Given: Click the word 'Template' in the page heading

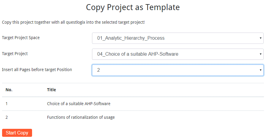Looking at the screenshot, I should pyautogui.click(x=162, y=7).
